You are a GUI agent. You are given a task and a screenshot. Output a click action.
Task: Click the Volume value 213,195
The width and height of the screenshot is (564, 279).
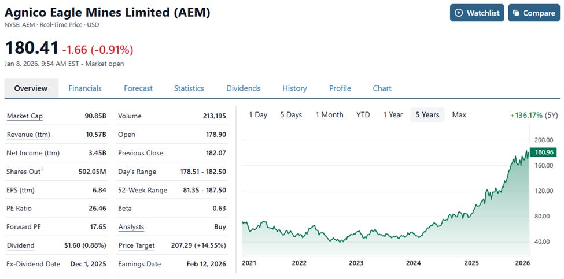[x=215, y=116]
